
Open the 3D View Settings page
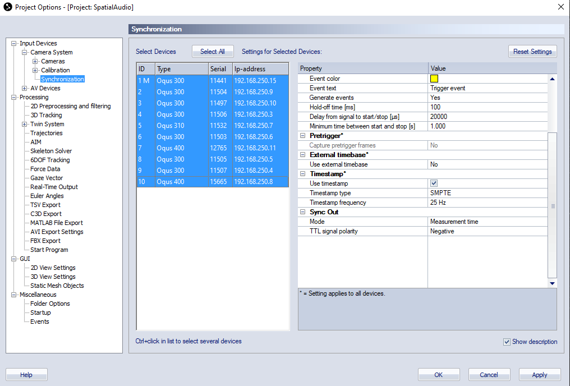point(53,277)
